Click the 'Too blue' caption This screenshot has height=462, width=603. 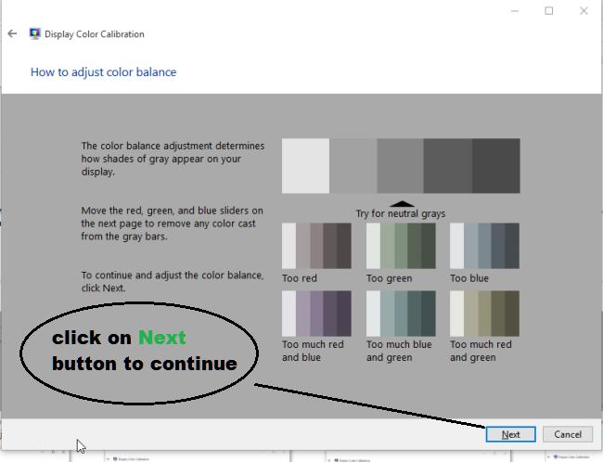469,278
